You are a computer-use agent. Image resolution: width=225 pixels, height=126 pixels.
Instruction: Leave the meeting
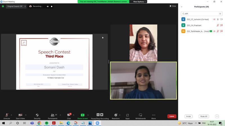tap(172, 116)
